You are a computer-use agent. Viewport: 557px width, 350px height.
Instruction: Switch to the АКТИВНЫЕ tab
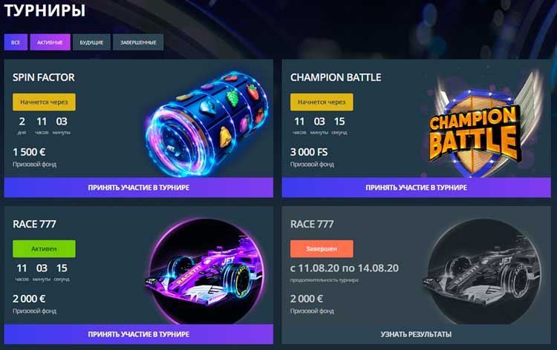tap(50, 42)
